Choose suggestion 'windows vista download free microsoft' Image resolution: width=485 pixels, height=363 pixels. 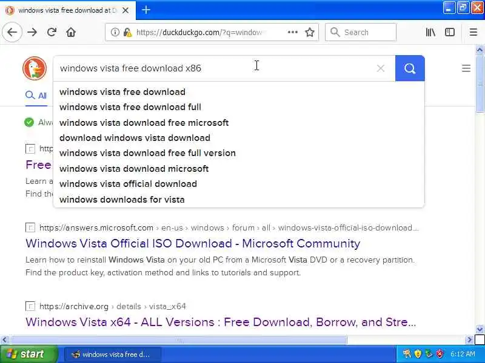click(144, 123)
